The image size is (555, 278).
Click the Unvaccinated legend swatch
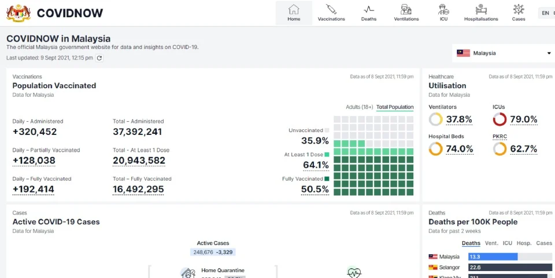tap(327, 130)
